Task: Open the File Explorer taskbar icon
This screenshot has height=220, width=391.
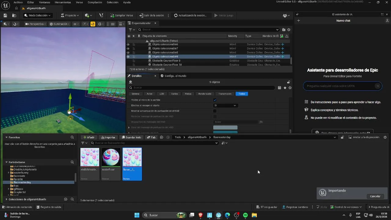Action: tap(254, 215)
